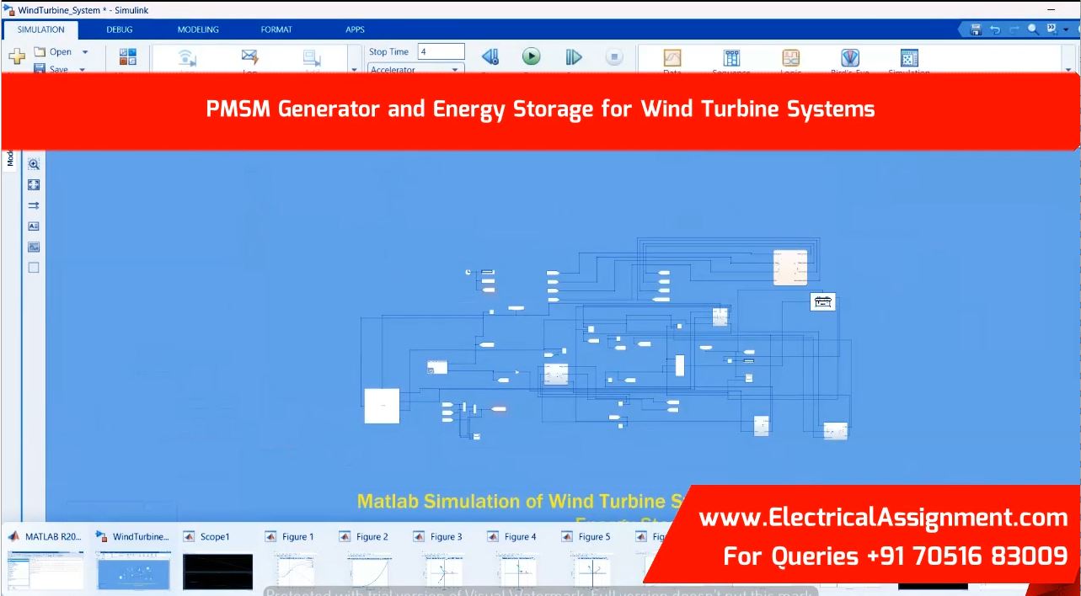The height and width of the screenshot is (596, 1081).
Task: Open the SIMULATION ribbon tab
Action: tap(41, 29)
